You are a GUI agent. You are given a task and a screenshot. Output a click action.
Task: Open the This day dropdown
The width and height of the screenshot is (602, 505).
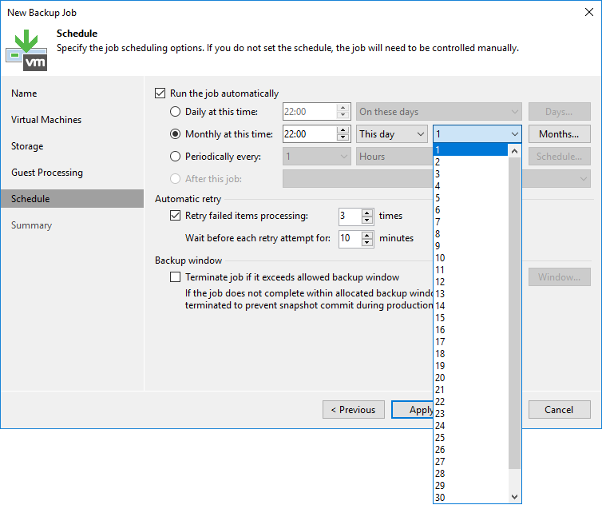[x=392, y=134]
